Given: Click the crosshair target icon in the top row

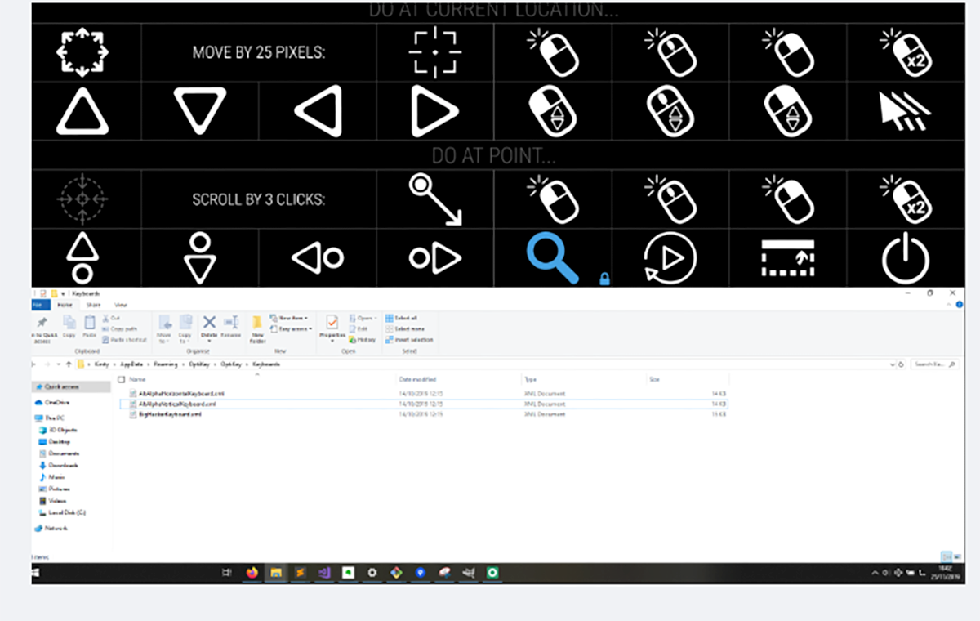Looking at the screenshot, I should (x=435, y=52).
